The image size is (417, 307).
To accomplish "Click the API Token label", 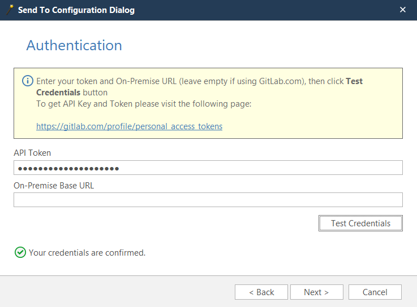I will coord(32,153).
